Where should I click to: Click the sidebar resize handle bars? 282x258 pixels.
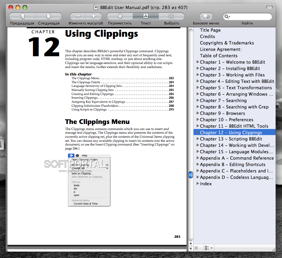point(196,248)
